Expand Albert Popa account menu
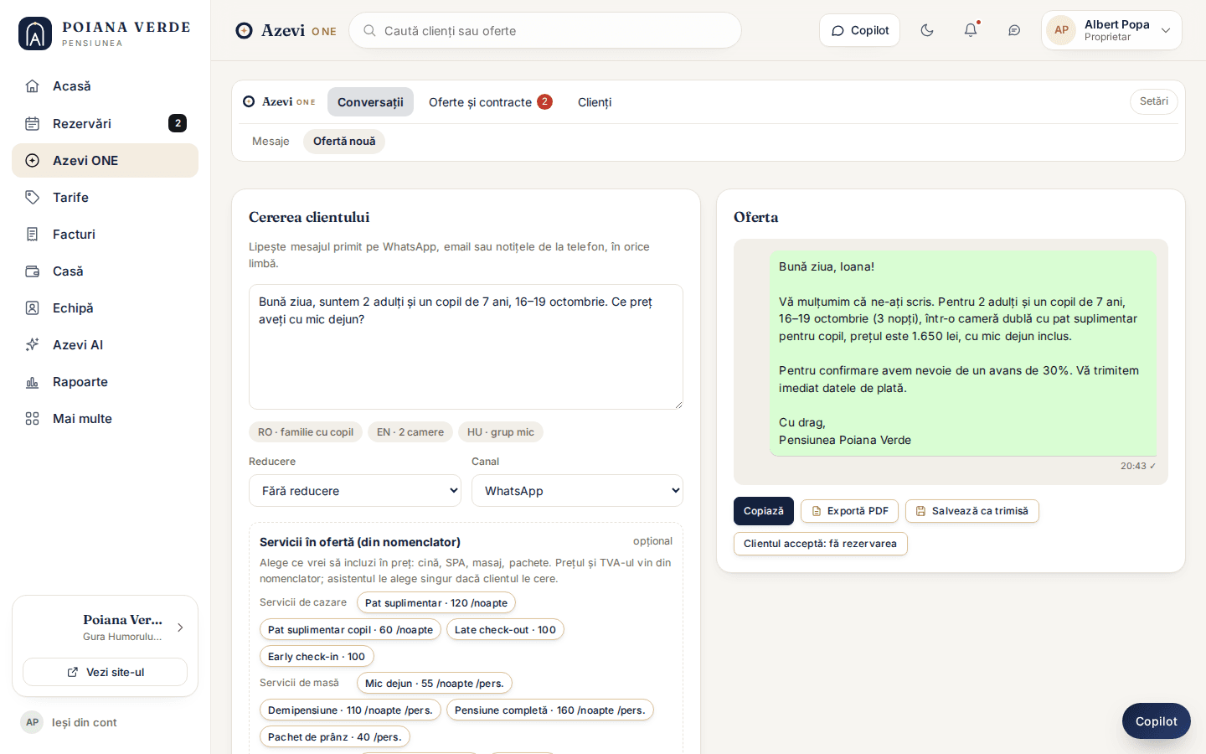Viewport: 1206px width, 754px height. (1111, 30)
